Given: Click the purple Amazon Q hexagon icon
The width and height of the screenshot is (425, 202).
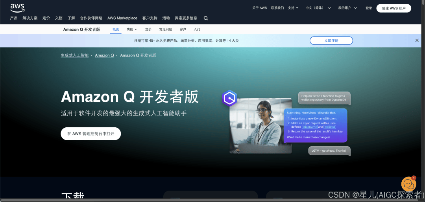Looking at the screenshot, I should coord(229,98).
